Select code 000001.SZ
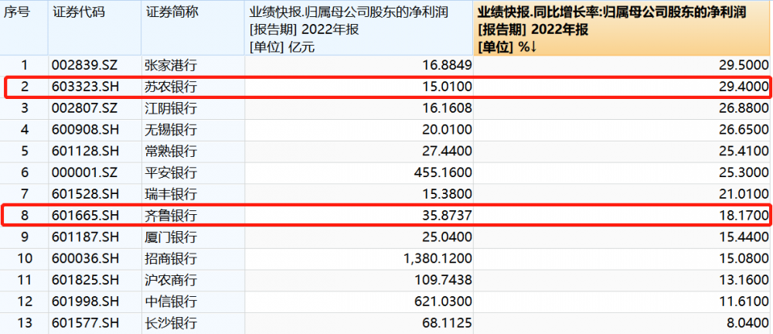The width and height of the screenshot is (773, 334). [x=83, y=172]
